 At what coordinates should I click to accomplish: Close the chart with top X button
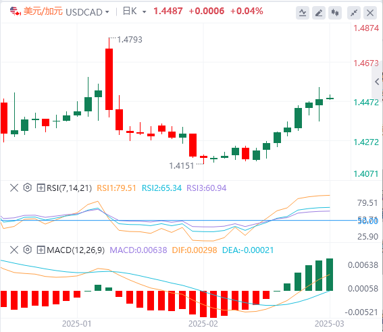370,13
